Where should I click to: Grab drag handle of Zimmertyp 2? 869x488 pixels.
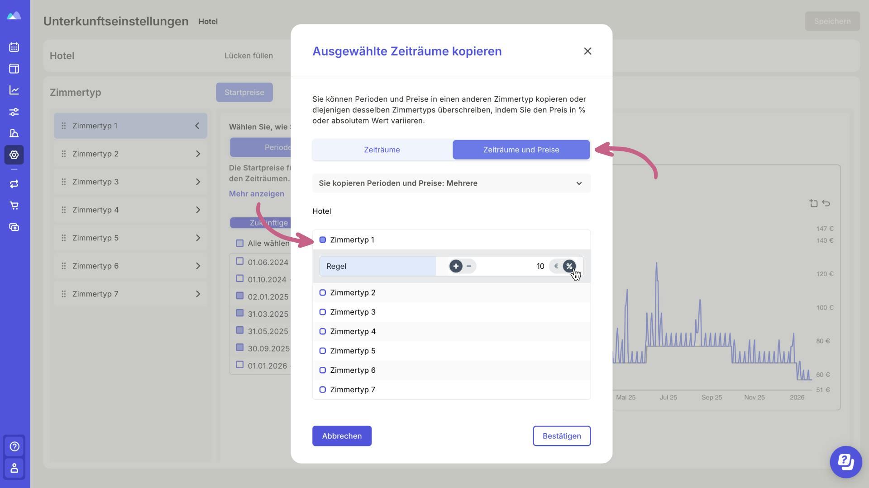click(64, 154)
